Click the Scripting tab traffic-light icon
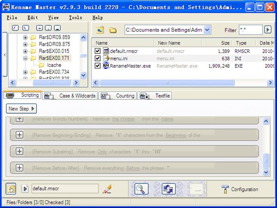Viewport: 277px width, 208px height. [10, 95]
